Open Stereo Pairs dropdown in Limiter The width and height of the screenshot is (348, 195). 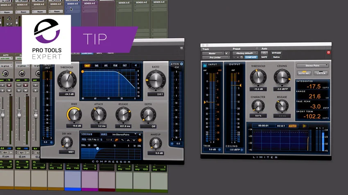[x=312, y=66]
